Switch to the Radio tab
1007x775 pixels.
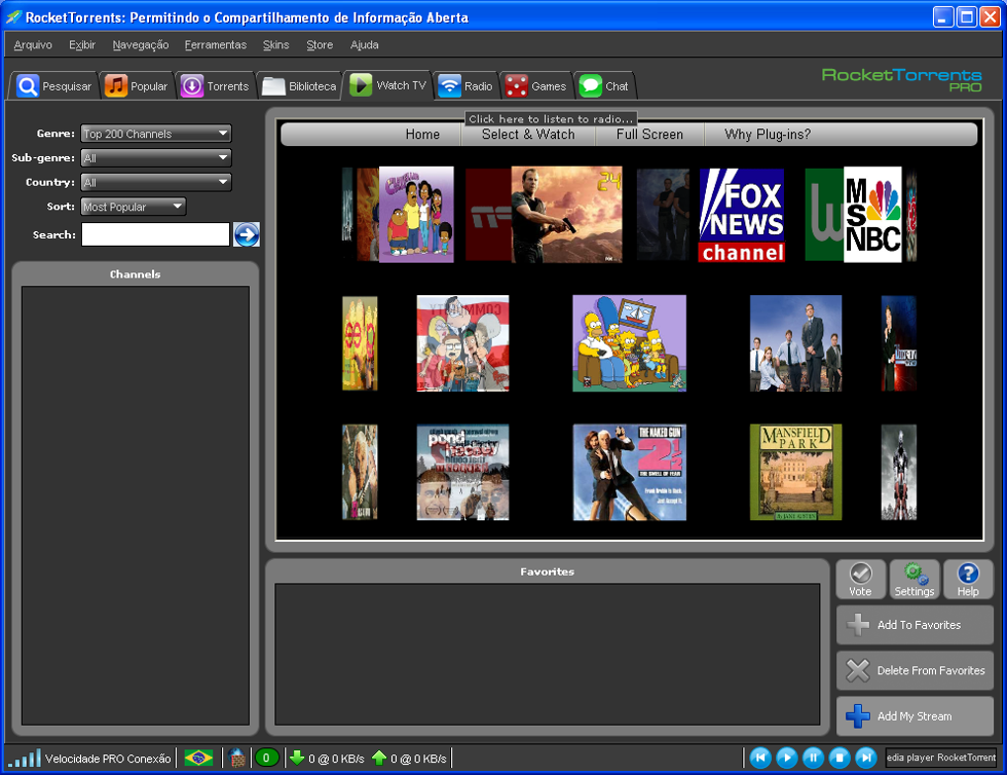tap(466, 86)
